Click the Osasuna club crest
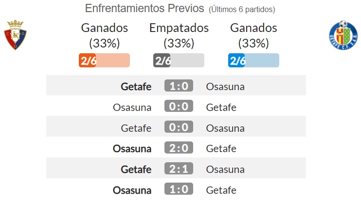361x201 pixels. [15, 35]
